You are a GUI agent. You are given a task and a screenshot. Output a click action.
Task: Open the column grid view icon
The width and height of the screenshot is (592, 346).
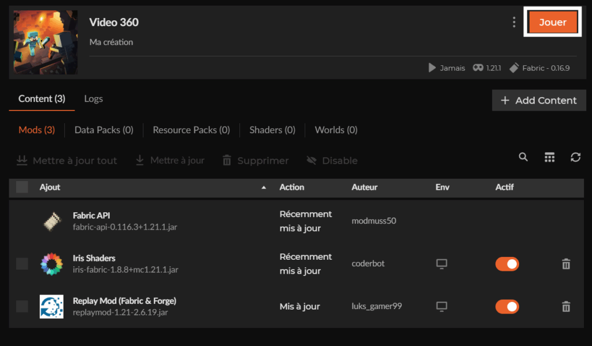click(549, 157)
